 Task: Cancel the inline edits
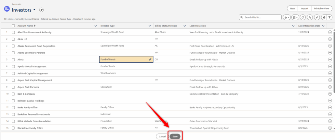(162, 136)
